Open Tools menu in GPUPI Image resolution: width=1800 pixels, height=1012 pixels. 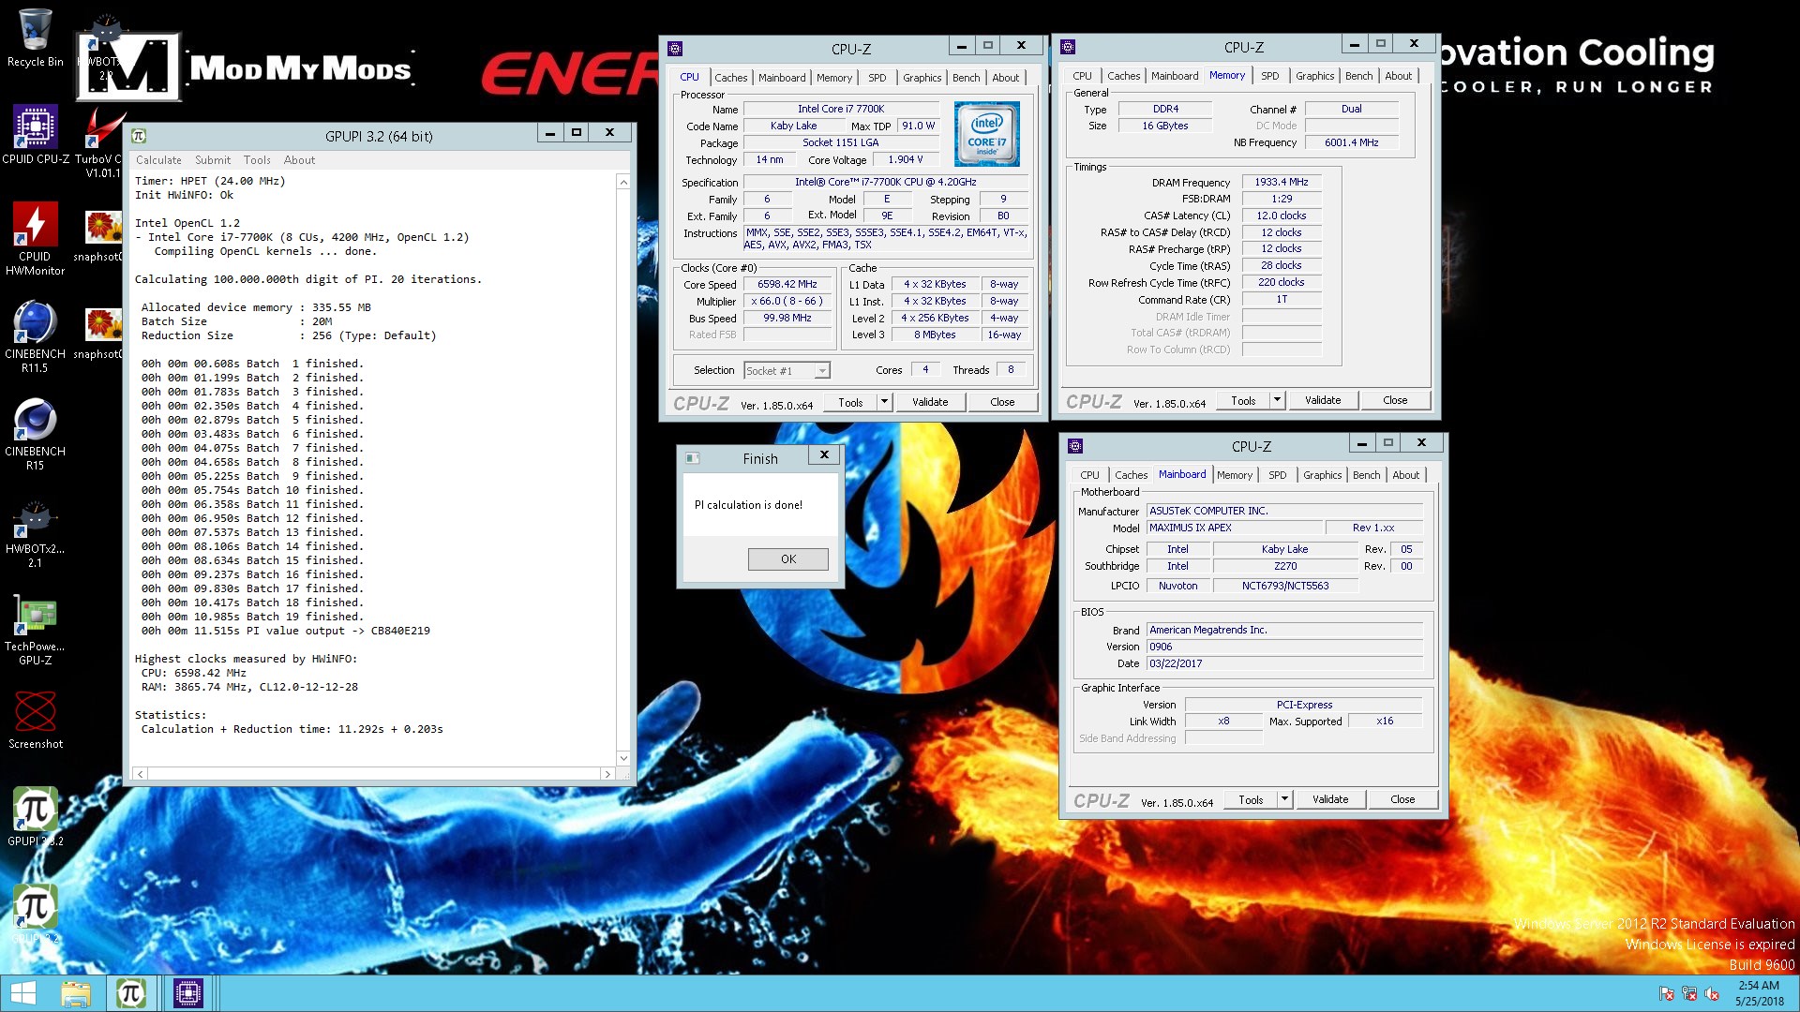(x=257, y=160)
